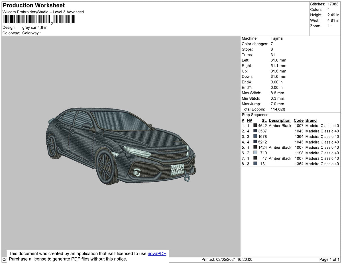Sort by the St. column header
This screenshot has height=264, width=342.
point(264,120)
